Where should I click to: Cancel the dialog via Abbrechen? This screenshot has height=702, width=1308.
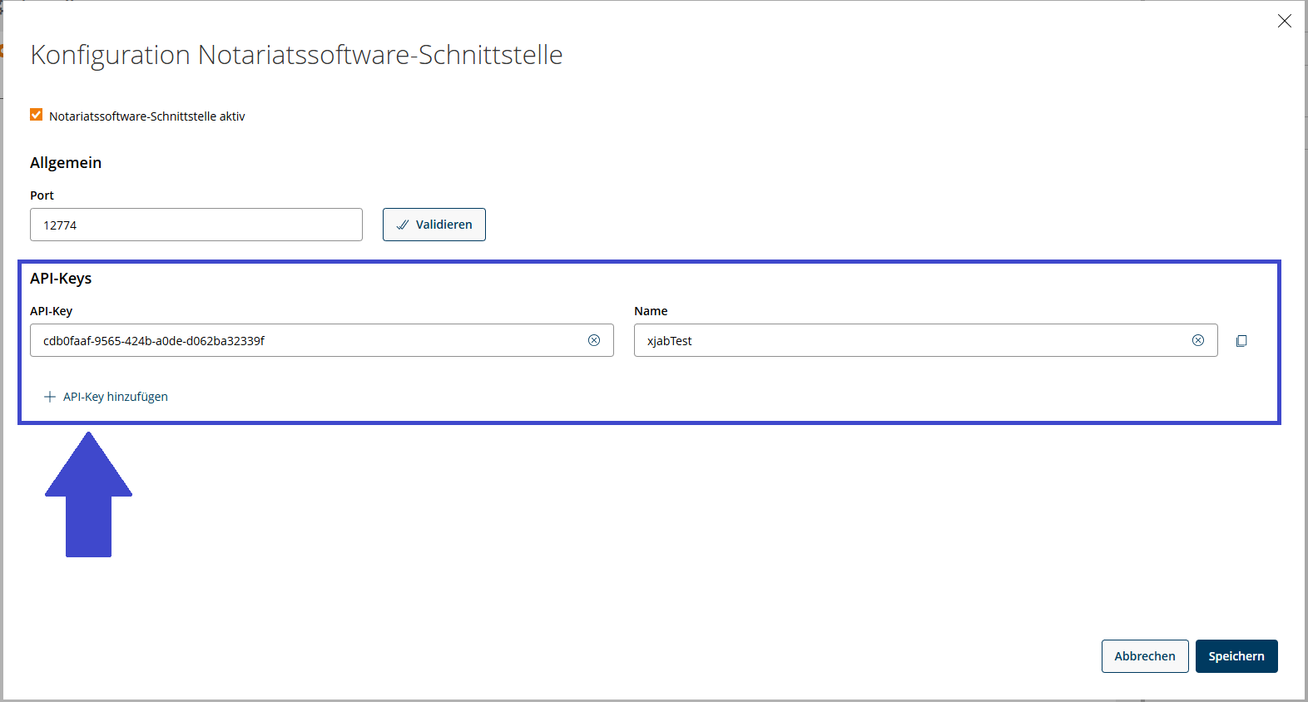1144,656
